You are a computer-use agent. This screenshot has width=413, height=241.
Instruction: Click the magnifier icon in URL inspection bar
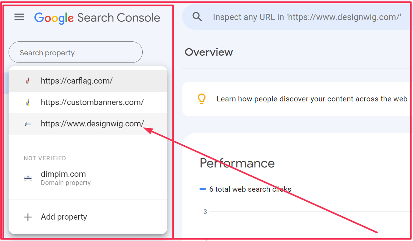tap(197, 17)
